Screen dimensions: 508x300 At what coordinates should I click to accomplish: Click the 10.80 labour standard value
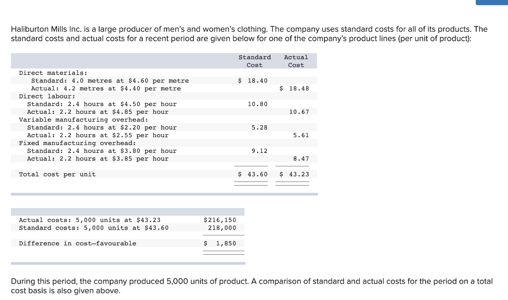pyautogui.click(x=257, y=104)
